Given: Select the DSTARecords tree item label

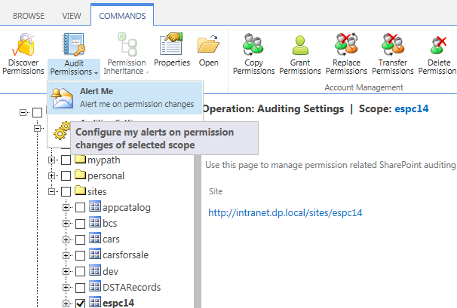Looking at the screenshot, I should [132, 287].
